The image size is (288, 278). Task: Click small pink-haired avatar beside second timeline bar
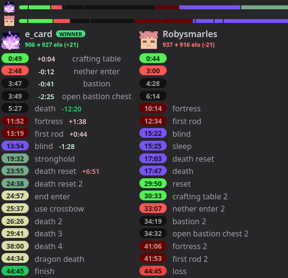(x=9, y=21)
